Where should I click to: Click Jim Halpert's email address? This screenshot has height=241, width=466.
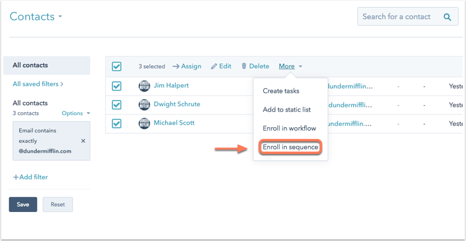[x=350, y=87]
